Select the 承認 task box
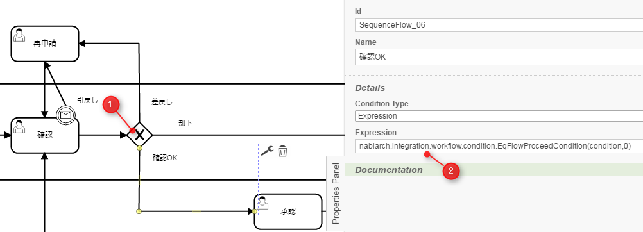This screenshot has height=232, width=643. pyautogui.click(x=288, y=211)
